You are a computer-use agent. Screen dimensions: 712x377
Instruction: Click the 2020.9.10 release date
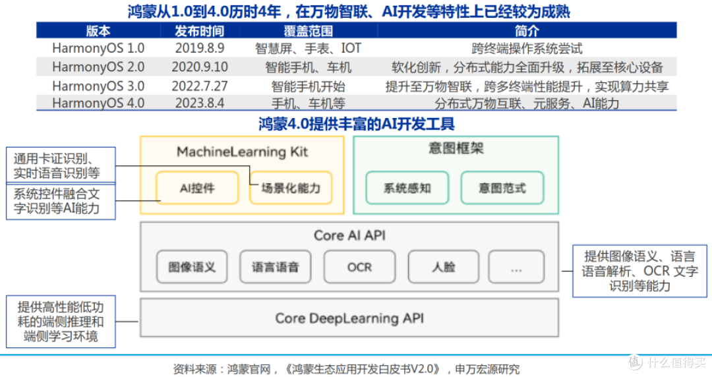200,67
